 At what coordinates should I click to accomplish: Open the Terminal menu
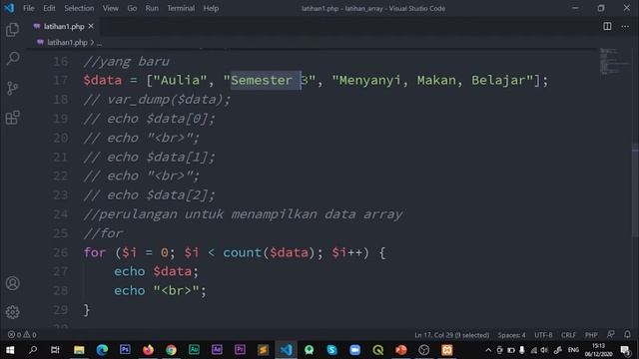(181, 8)
